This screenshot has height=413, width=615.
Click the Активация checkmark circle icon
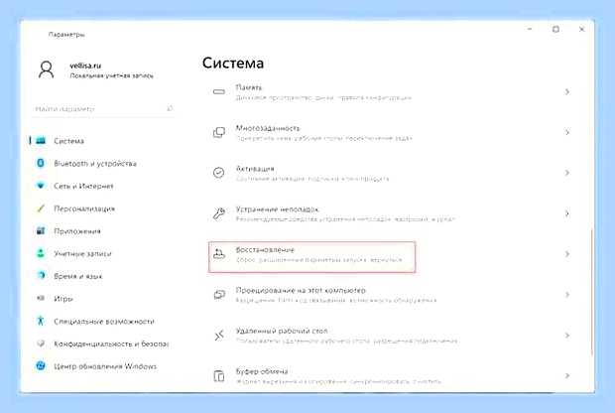[x=219, y=173]
